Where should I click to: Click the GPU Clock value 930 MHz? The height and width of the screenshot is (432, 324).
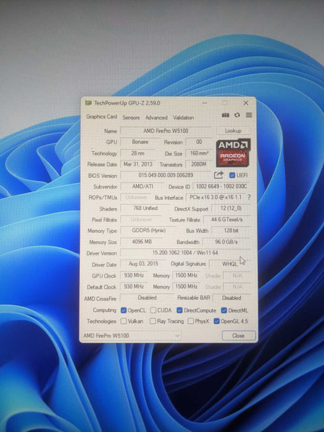tap(134, 275)
